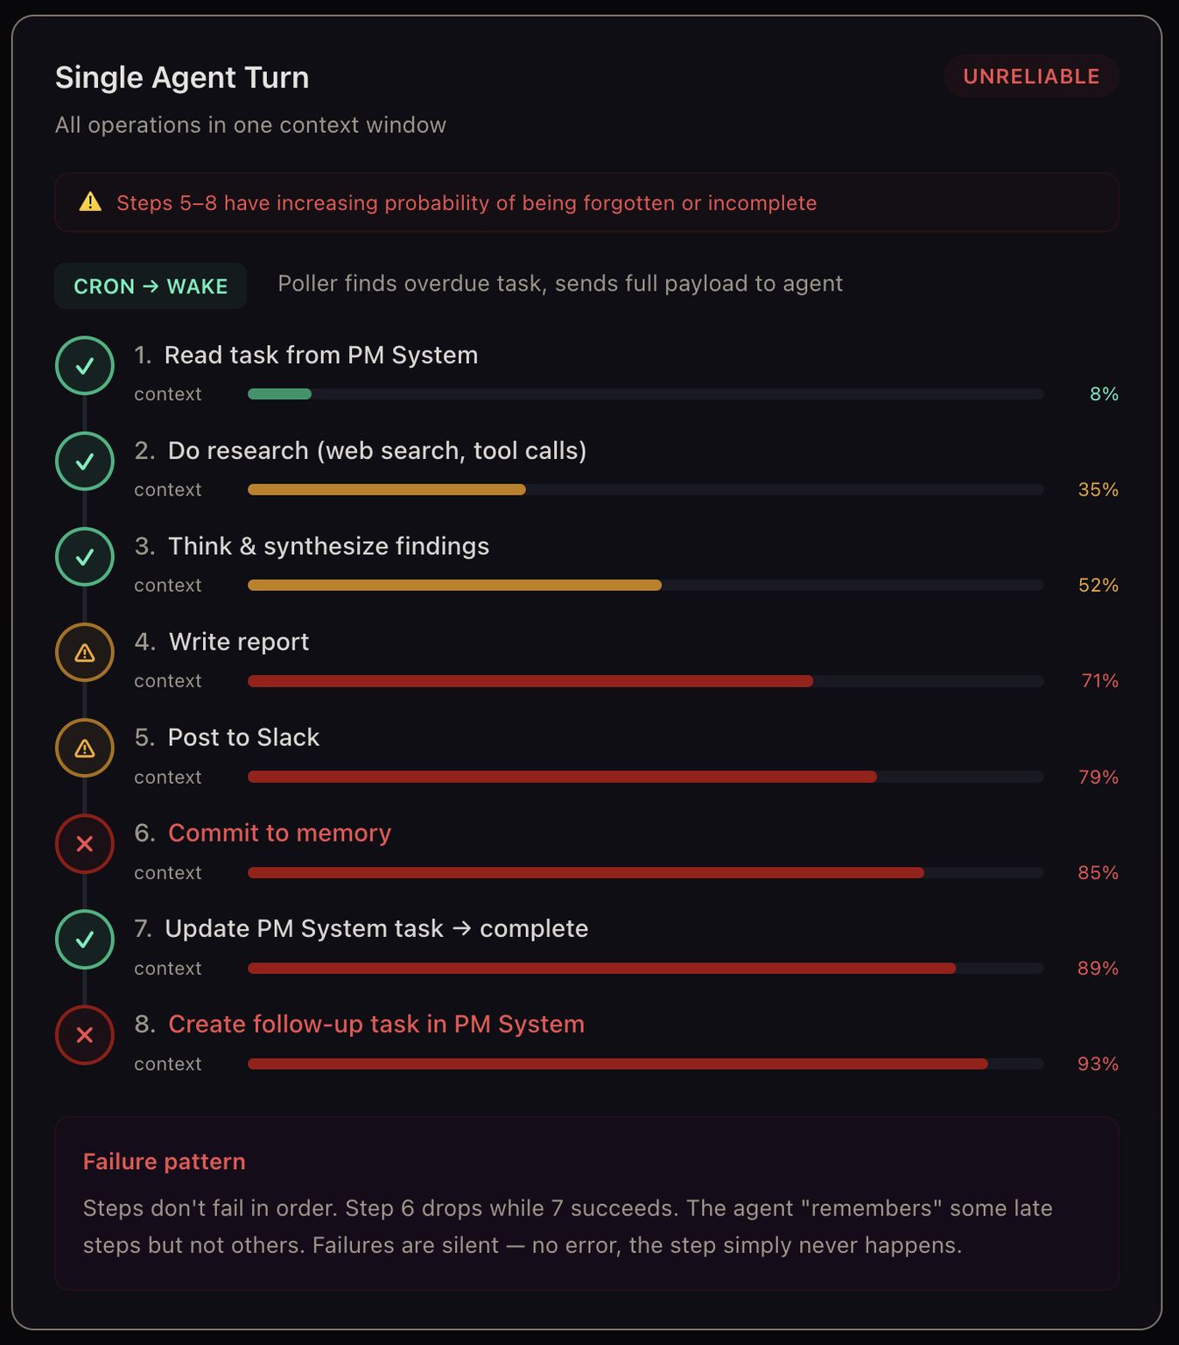Click the 93% context bar for step 8
The image size is (1179, 1345).
click(645, 1064)
